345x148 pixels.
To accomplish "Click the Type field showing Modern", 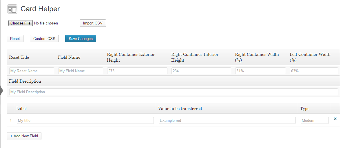I will coord(315,120).
